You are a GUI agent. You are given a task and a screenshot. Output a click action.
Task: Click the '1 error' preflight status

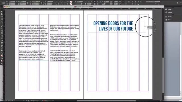coord(46,101)
